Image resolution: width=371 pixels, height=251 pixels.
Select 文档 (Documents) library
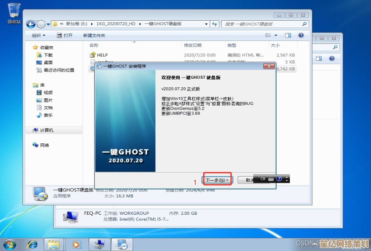[45, 108]
